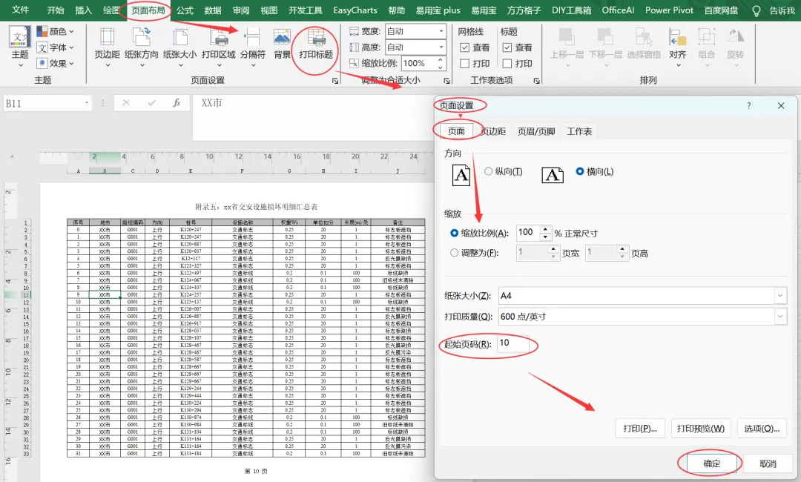Click the dialog help question mark
Screen dimensions: 801x482
748,106
